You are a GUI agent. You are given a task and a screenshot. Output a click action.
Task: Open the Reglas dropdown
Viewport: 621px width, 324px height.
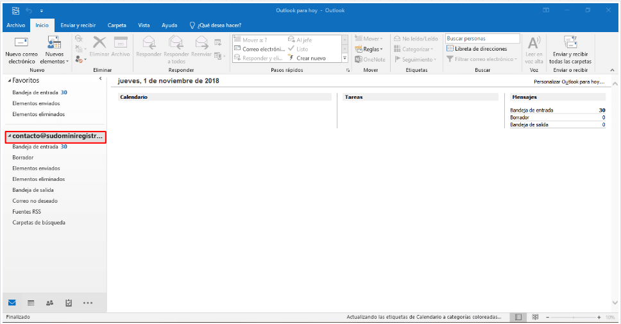(369, 49)
